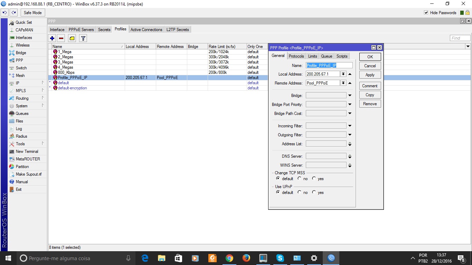The height and width of the screenshot is (265, 472).
Task: Open the filter funnel icon
Action: 83,38
